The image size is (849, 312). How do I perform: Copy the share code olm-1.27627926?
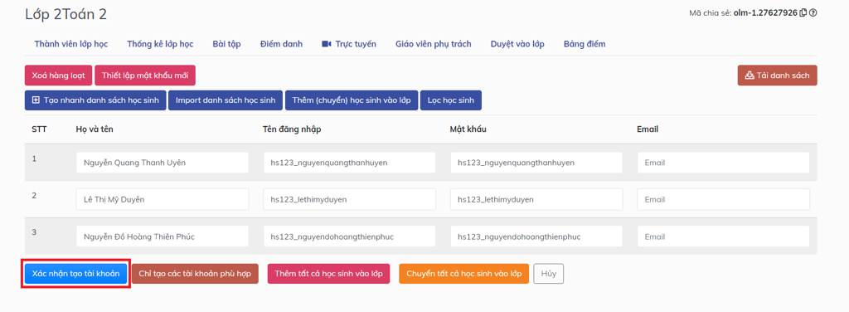point(803,12)
